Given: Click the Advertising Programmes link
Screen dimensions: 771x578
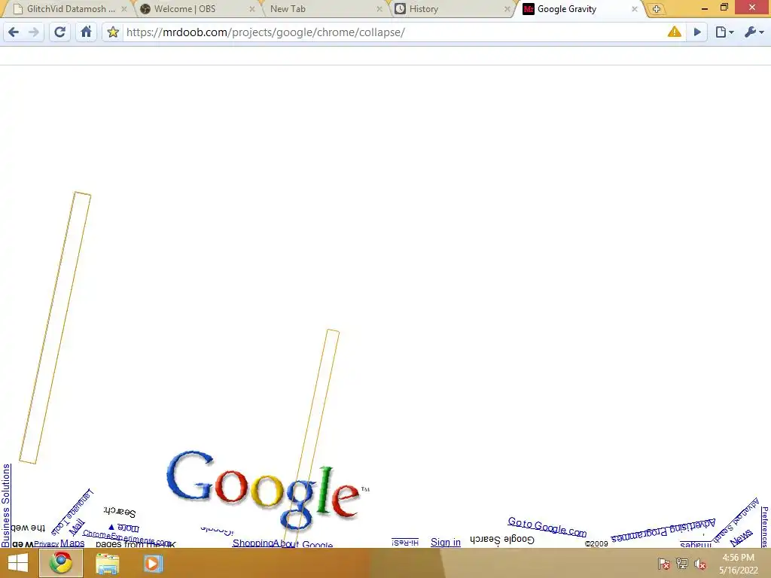Looking at the screenshot, I should (663, 531).
